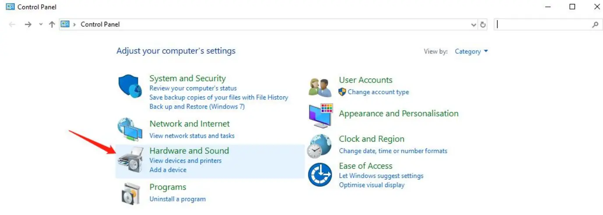Click the System and Security shield icon
The image size is (603, 215).
click(x=130, y=86)
